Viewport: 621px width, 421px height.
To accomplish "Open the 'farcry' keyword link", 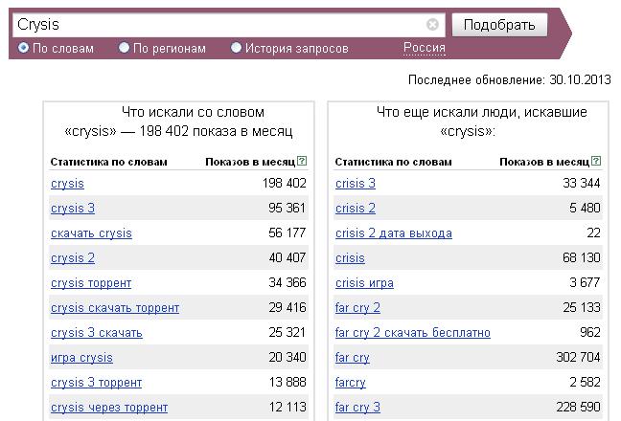I will (x=351, y=383).
